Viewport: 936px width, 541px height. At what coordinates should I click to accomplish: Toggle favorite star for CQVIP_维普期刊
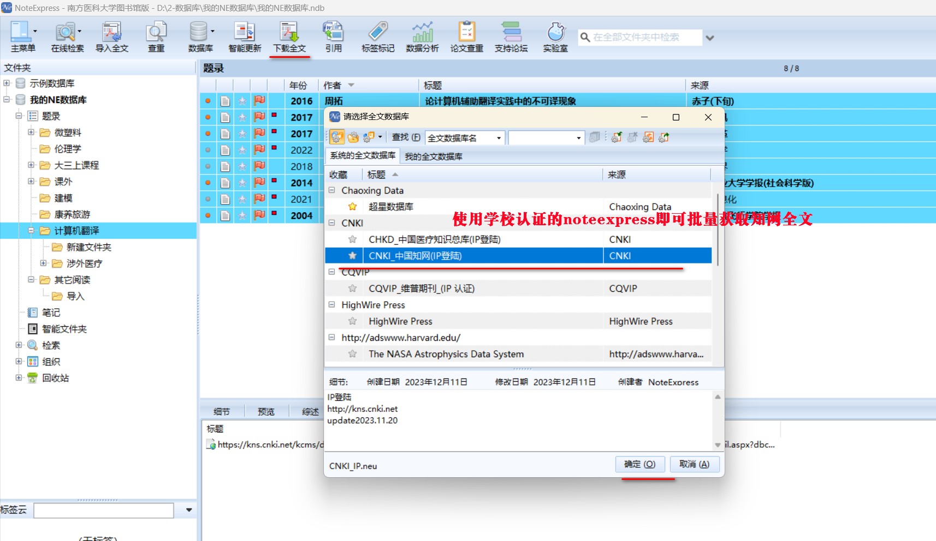353,288
